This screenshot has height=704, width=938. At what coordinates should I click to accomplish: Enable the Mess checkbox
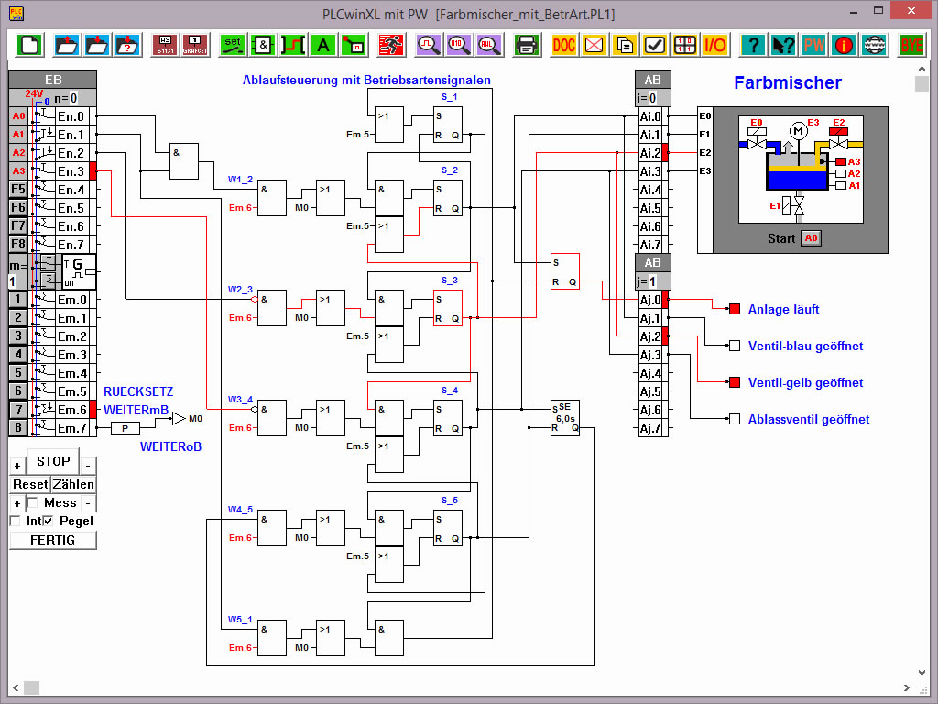coord(32,503)
